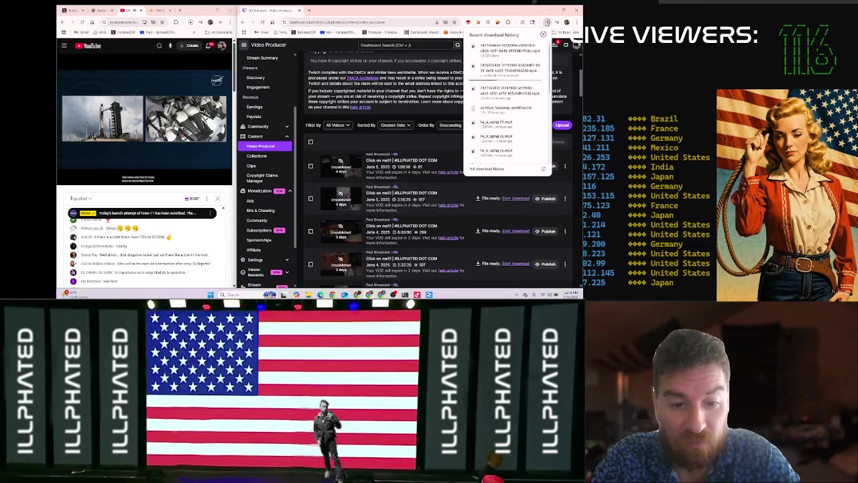Open Payouts in the sidebar
The height and width of the screenshot is (483, 858).
tap(253, 117)
